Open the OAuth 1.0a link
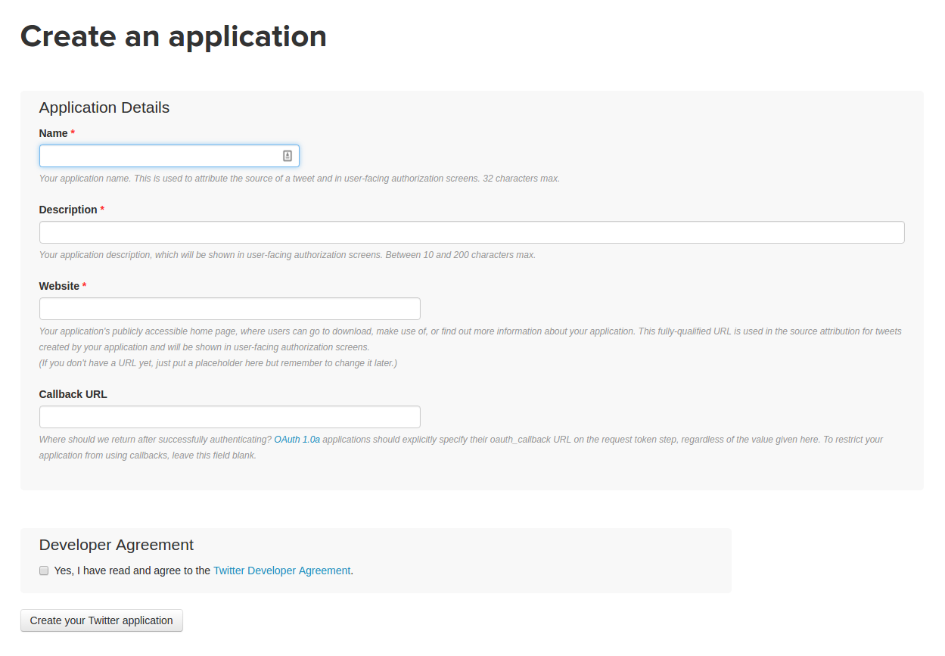The height and width of the screenshot is (656, 945). [x=297, y=440]
